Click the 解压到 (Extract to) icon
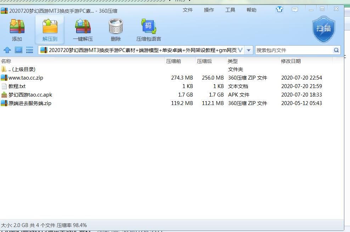 pyautogui.click(x=50, y=30)
